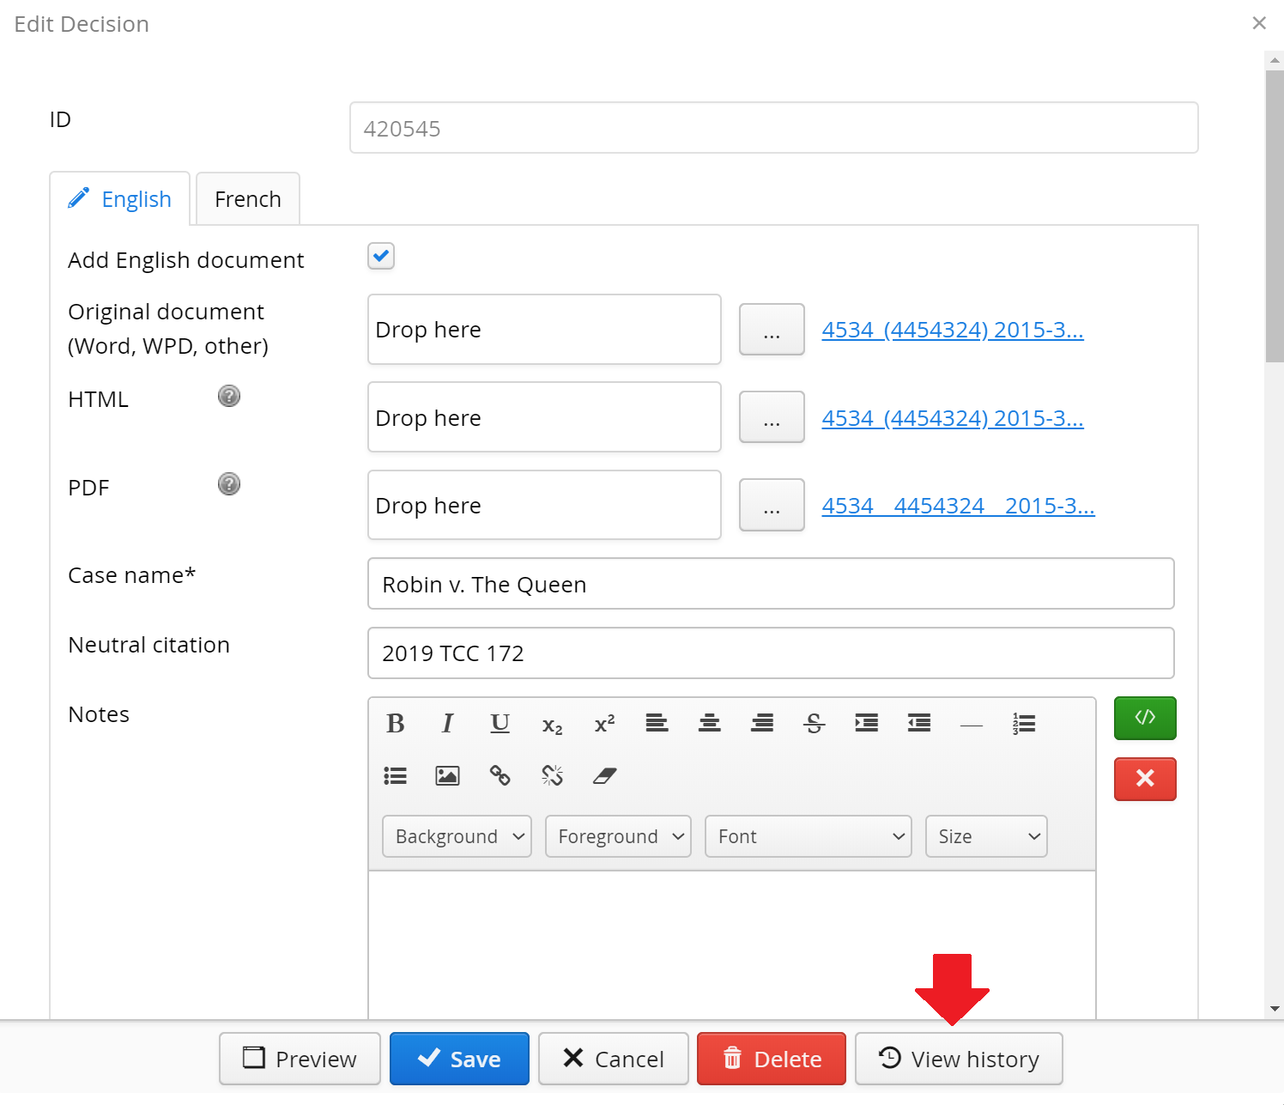Insert a hyperlink in Notes editor
The width and height of the screenshot is (1284, 1105).
point(500,776)
